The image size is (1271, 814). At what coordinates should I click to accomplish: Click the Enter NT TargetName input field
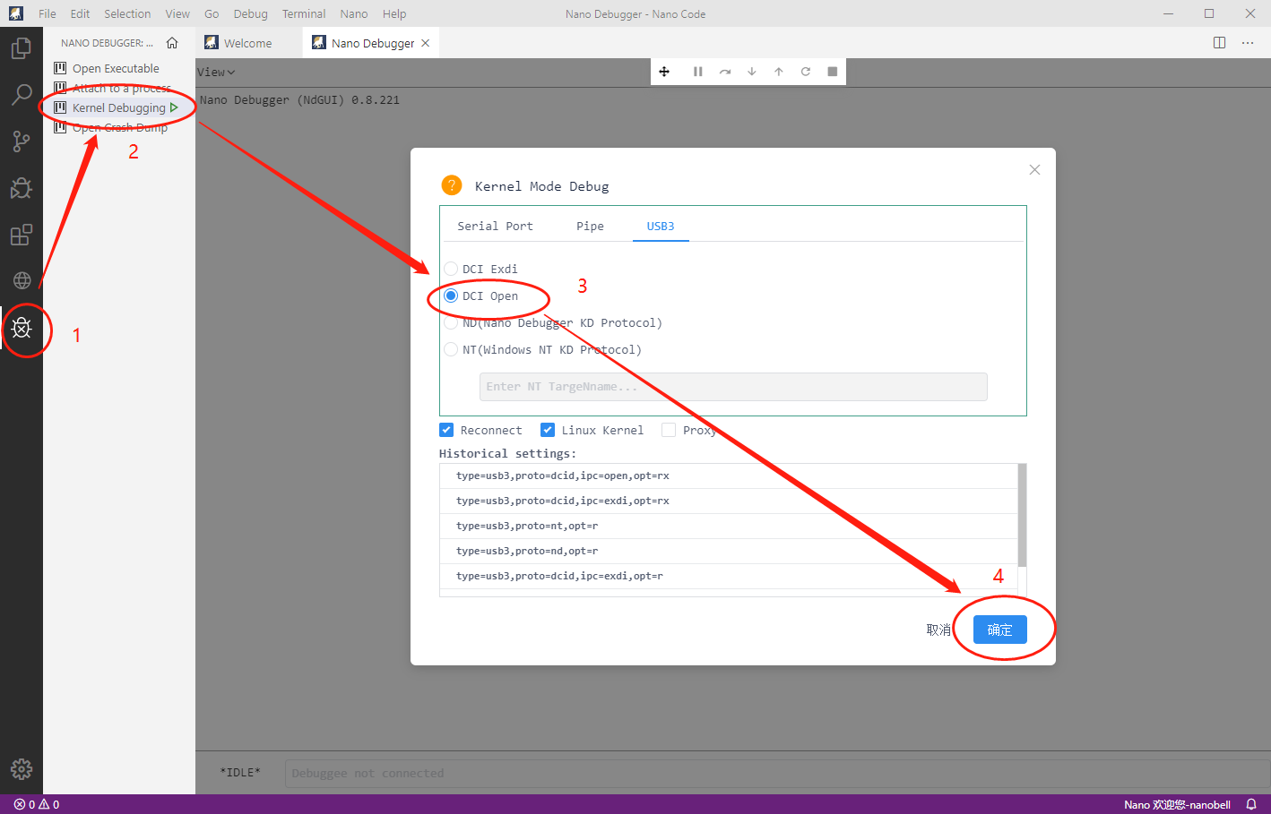pyautogui.click(x=733, y=387)
